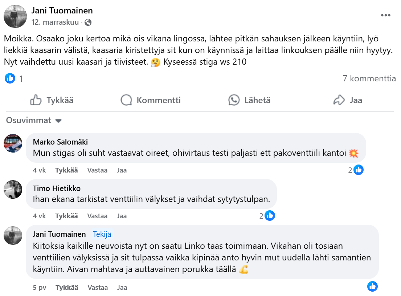Click Jaa under Jani's author comment
This screenshot has width=401, height=296.
point(122,287)
